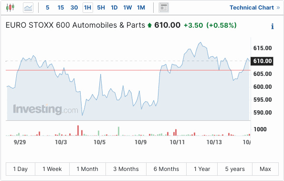Show the 5 years range
This screenshot has width=284, height=181.
(x=235, y=169)
